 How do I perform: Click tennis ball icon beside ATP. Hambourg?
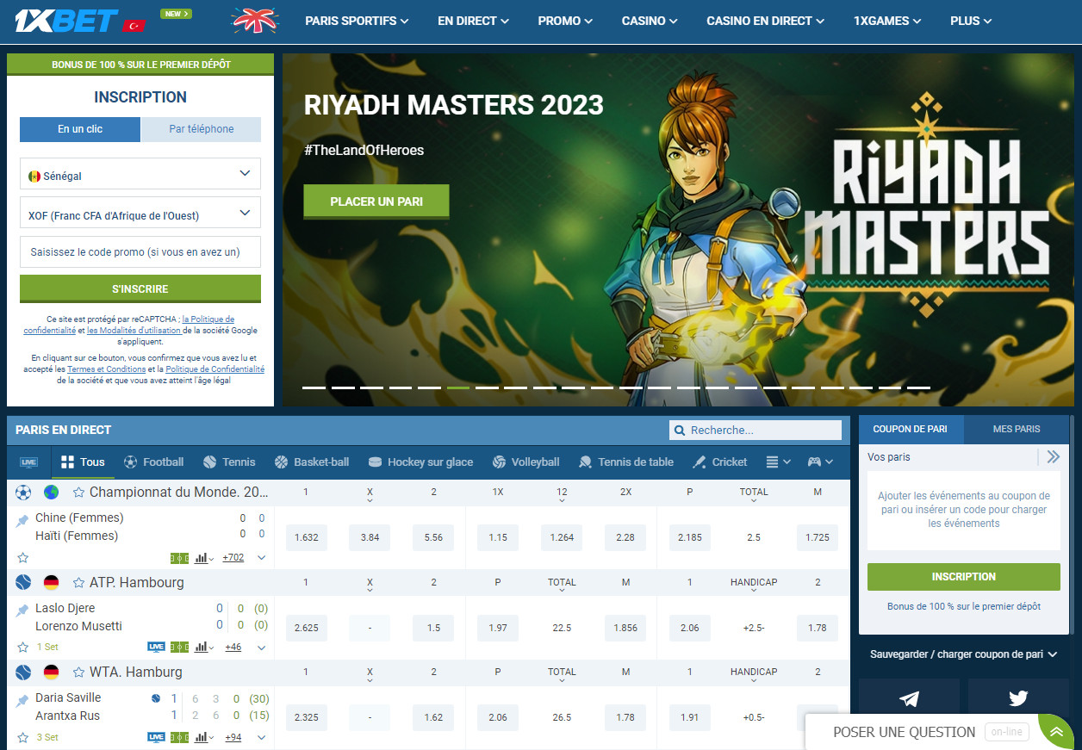23,582
